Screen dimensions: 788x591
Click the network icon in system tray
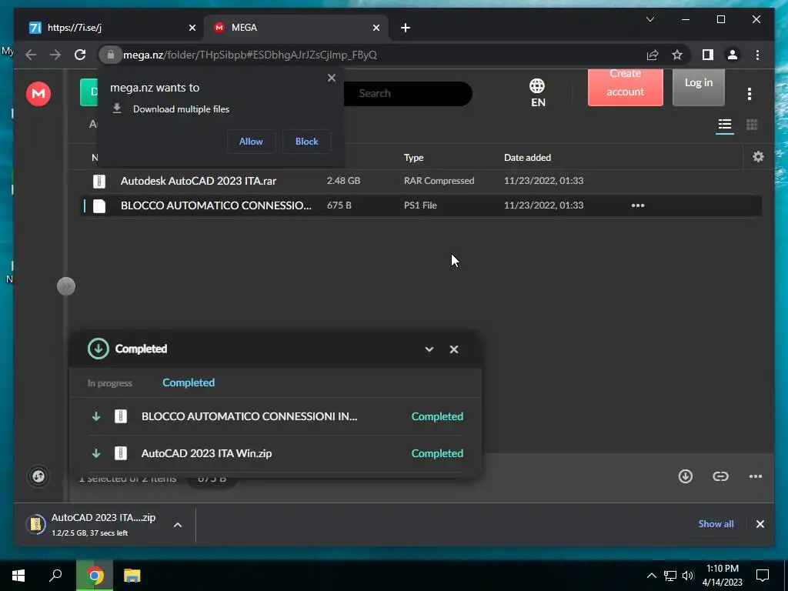670,576
